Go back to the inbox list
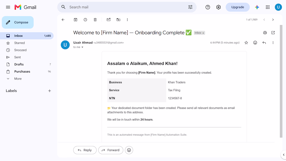Viewport: 286px width, 161px height. (x=63, y=20)
